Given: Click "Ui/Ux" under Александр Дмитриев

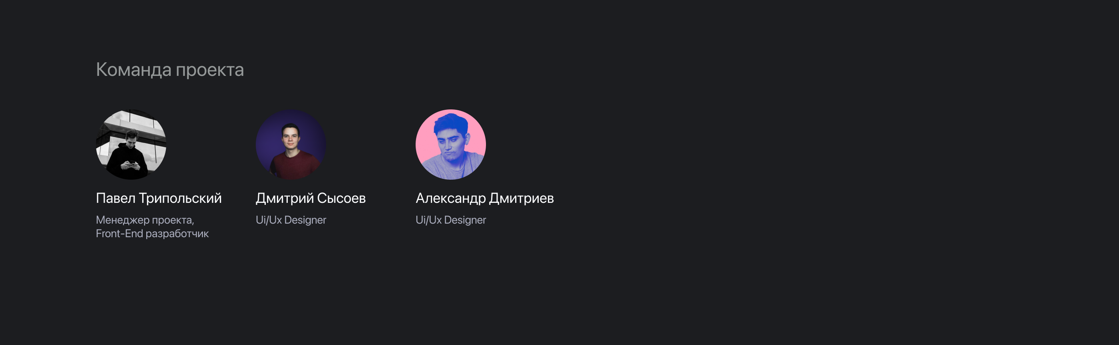Looking at the screenshot, I should [429, 220].
